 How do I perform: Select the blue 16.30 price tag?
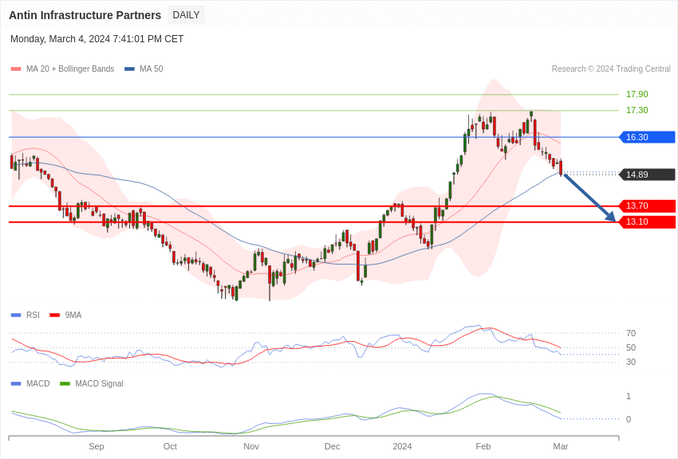point(647,137)
